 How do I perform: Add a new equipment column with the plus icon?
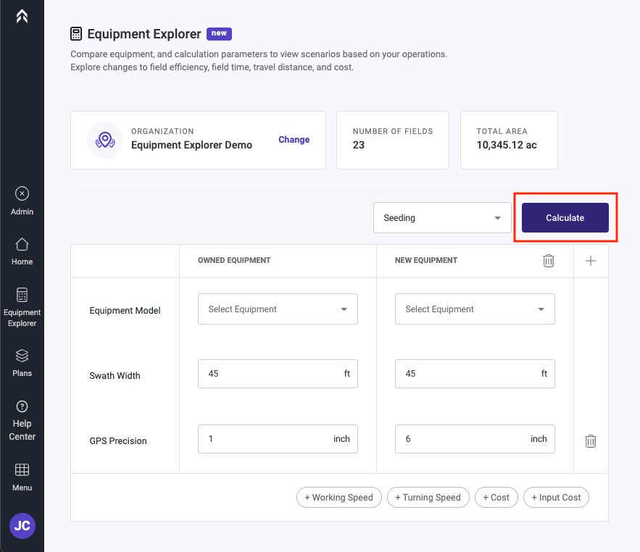pos(591,261)
